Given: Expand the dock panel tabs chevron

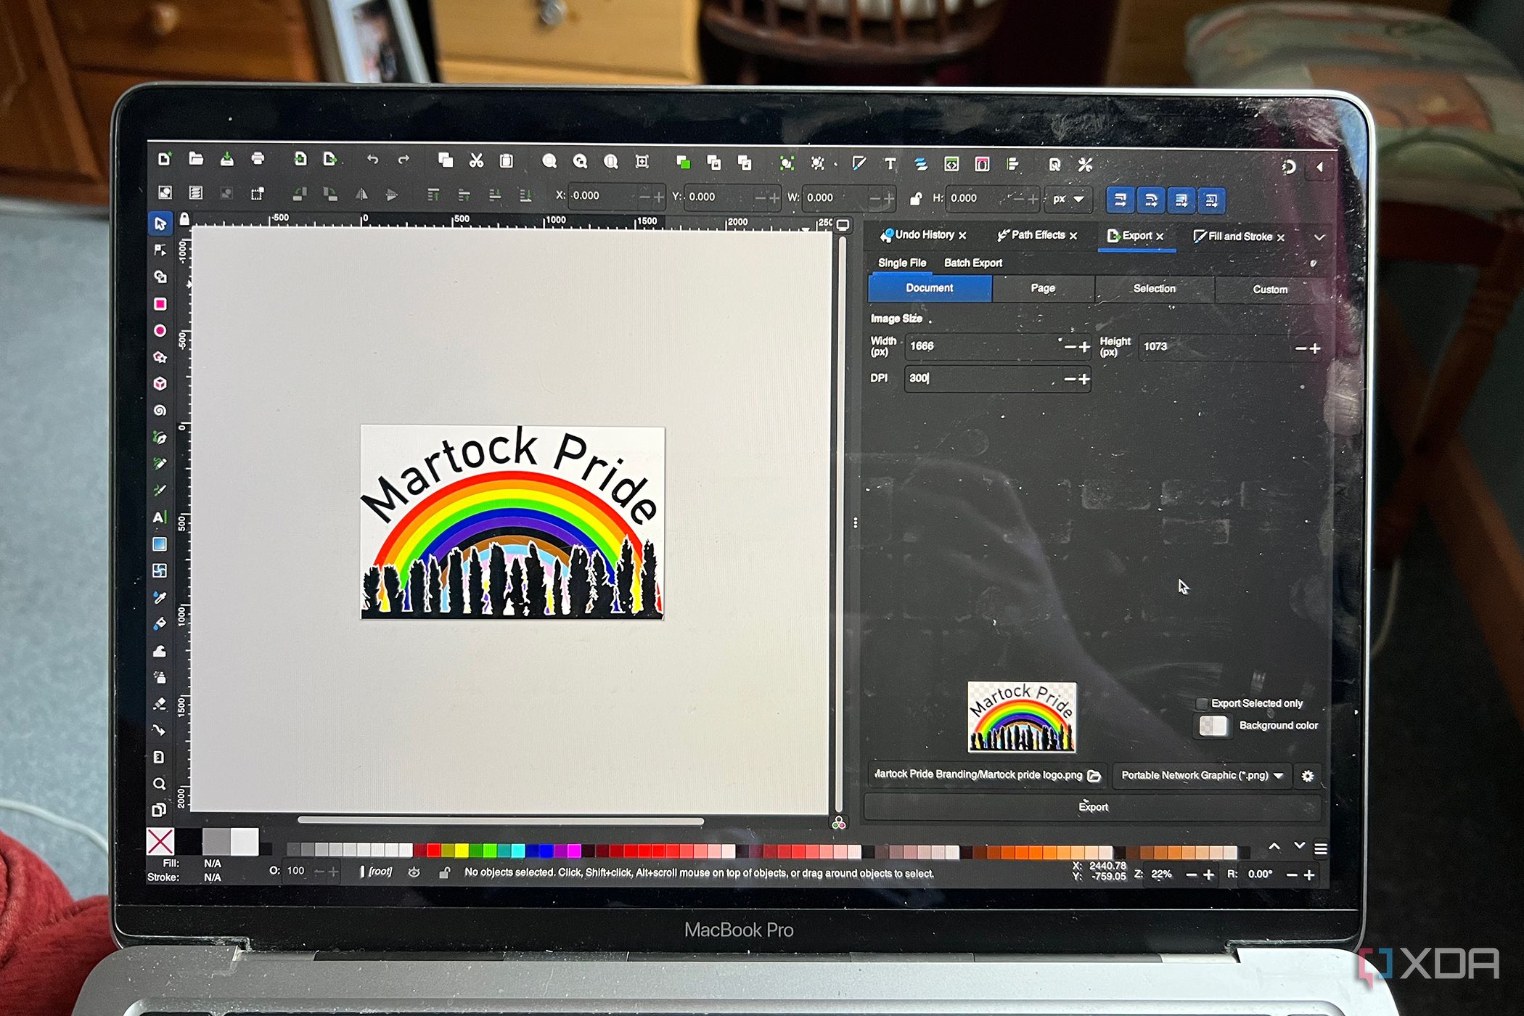Looking at the screenshot, I should [x=1319, y=237].
